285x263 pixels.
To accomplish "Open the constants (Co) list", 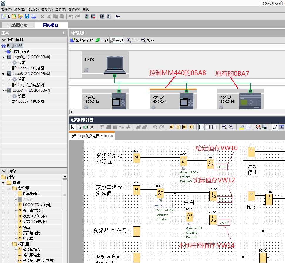I will click(172, 127).
